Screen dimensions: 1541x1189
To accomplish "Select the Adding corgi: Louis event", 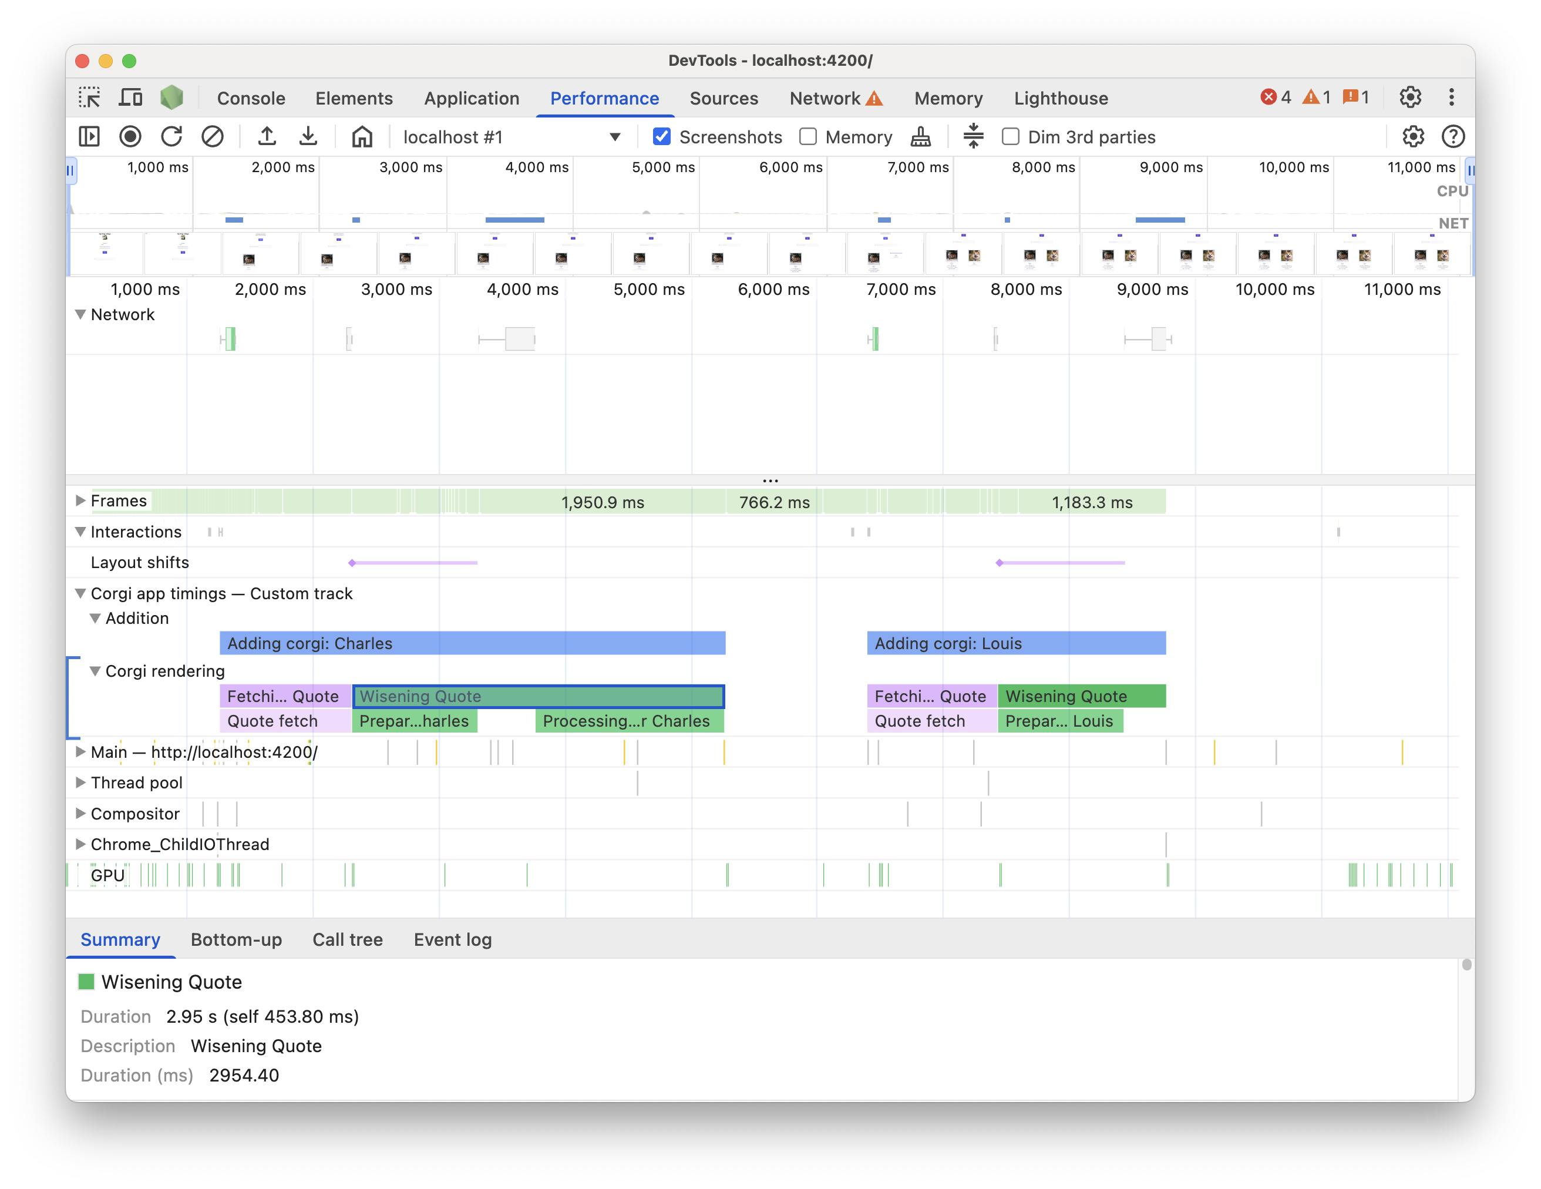I will pyautogui.click(x=1016, y=643).
